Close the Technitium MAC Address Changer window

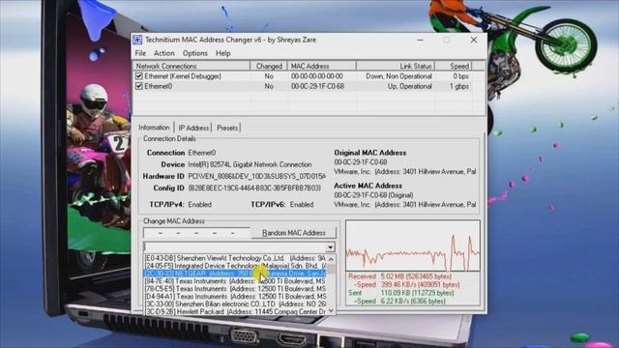[x=474, y=40]
